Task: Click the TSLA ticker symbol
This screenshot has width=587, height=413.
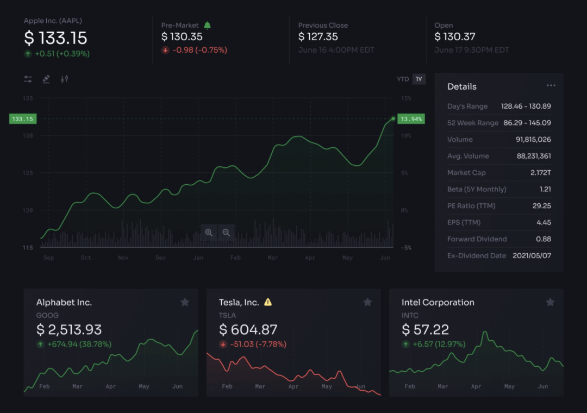Action: [227, 315]
